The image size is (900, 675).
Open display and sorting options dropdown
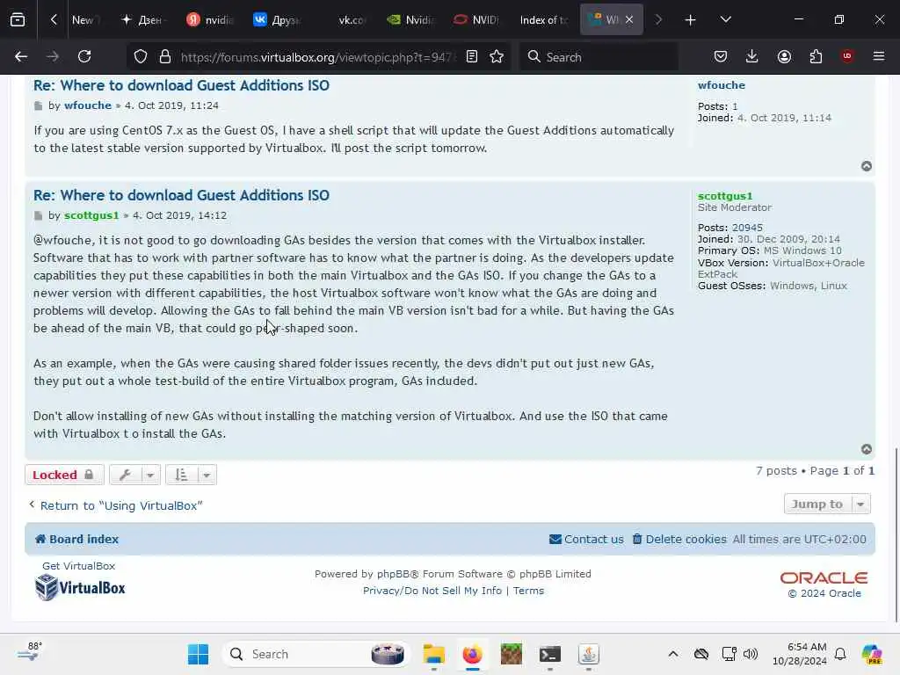click(x=191, y=475)
